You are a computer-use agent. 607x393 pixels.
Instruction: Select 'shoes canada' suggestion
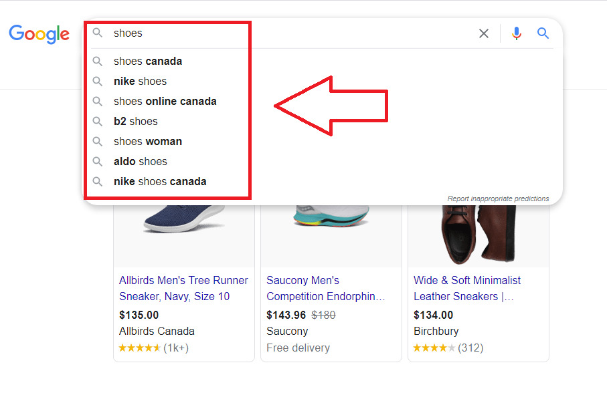[x=148, y=61]
